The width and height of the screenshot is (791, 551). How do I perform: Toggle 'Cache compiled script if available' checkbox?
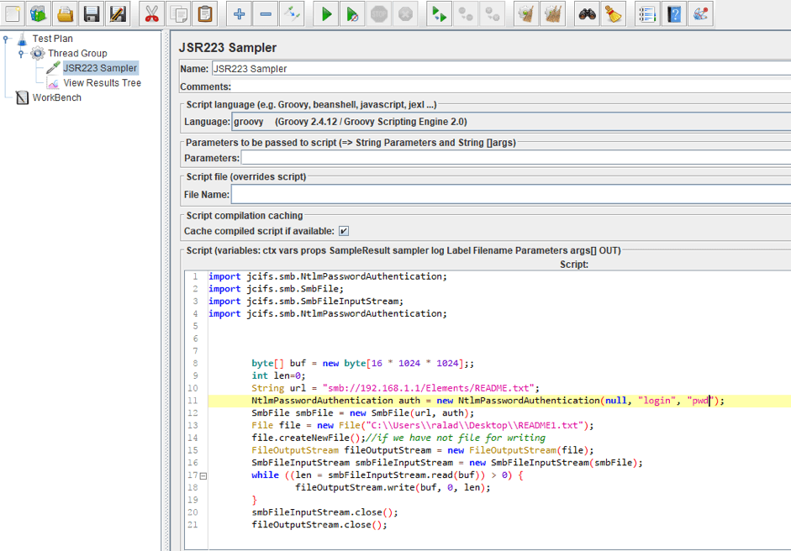click(344, 231)
